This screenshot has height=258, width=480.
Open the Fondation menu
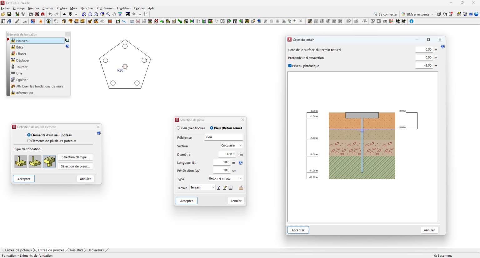[x=123, y=8]
